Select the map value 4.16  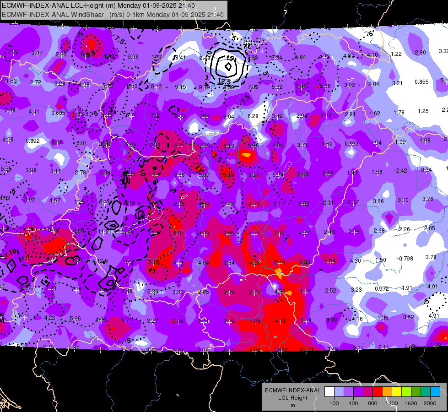point(357,319)
